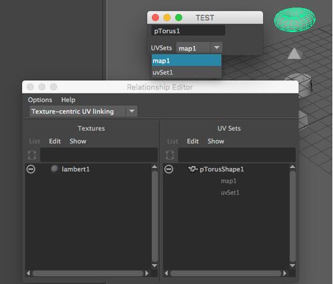Select the green torus in the viewport
This screenshot has height=284, width=333.
[x=295, y=19]
